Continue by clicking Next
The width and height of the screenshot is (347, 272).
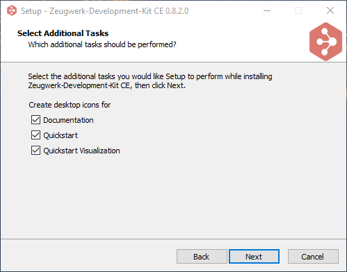254,256
